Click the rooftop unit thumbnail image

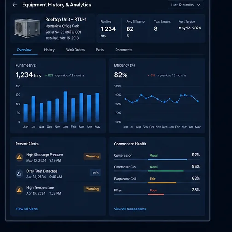tap(27, 28)
